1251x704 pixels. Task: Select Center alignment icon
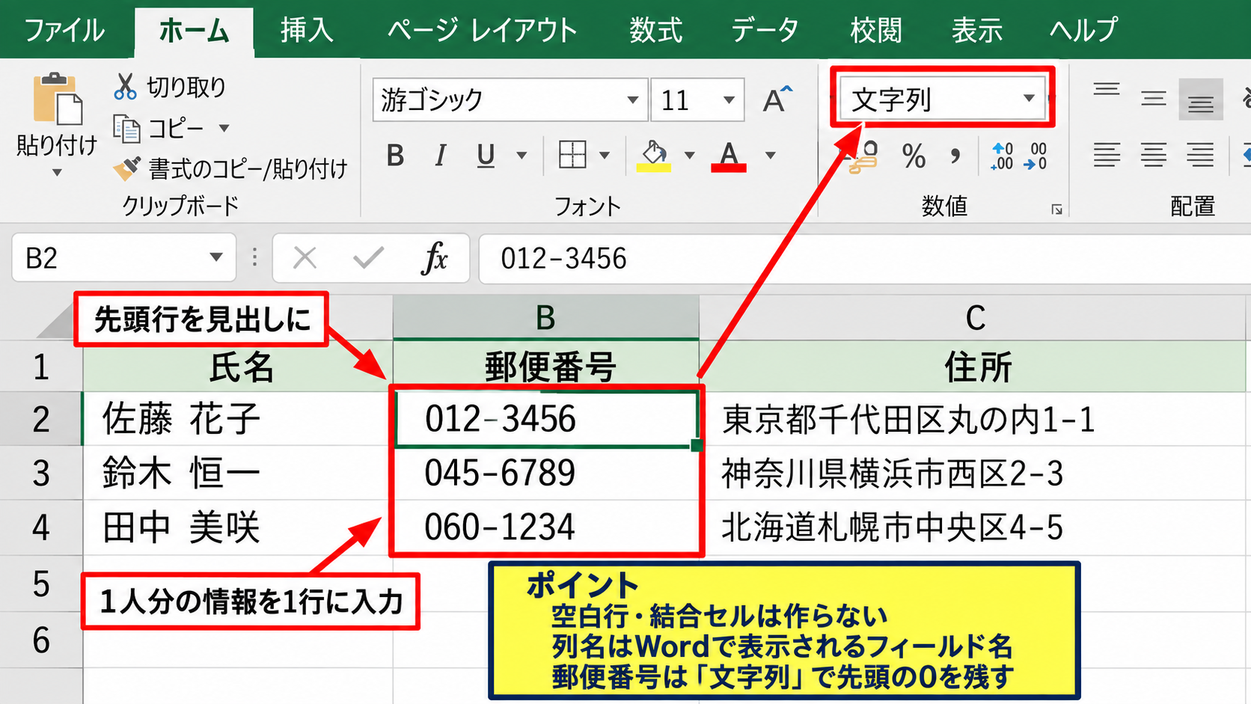tap(1154, 155)
